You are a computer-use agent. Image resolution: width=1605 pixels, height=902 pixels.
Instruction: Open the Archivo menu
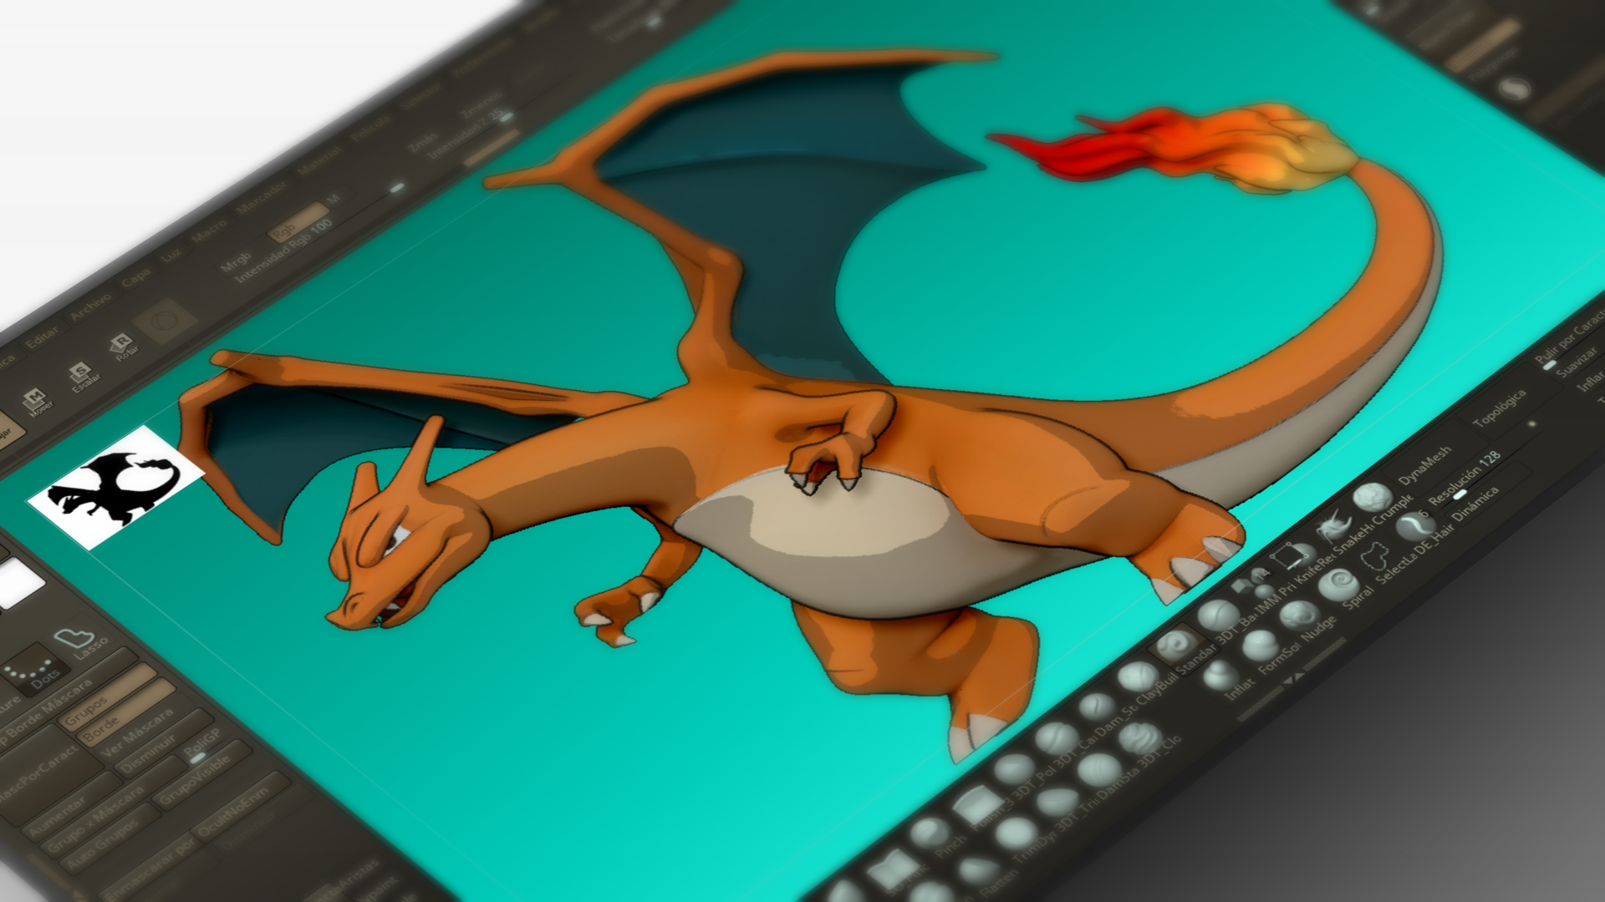[91, 306]
